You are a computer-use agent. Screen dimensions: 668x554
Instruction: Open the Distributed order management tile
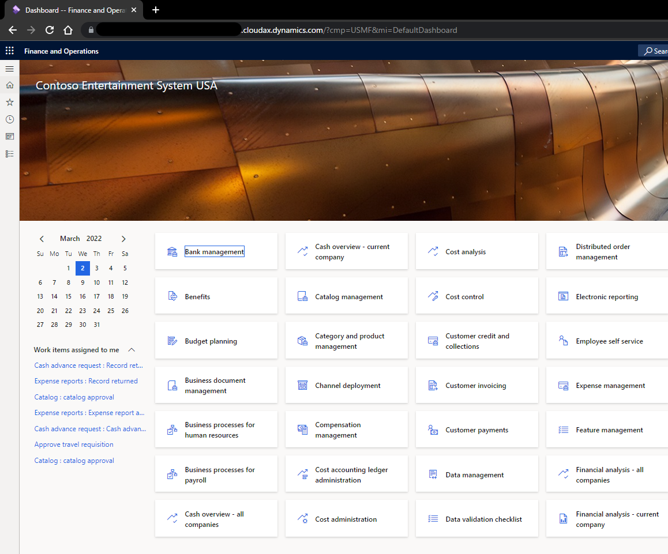click(607, 251)
